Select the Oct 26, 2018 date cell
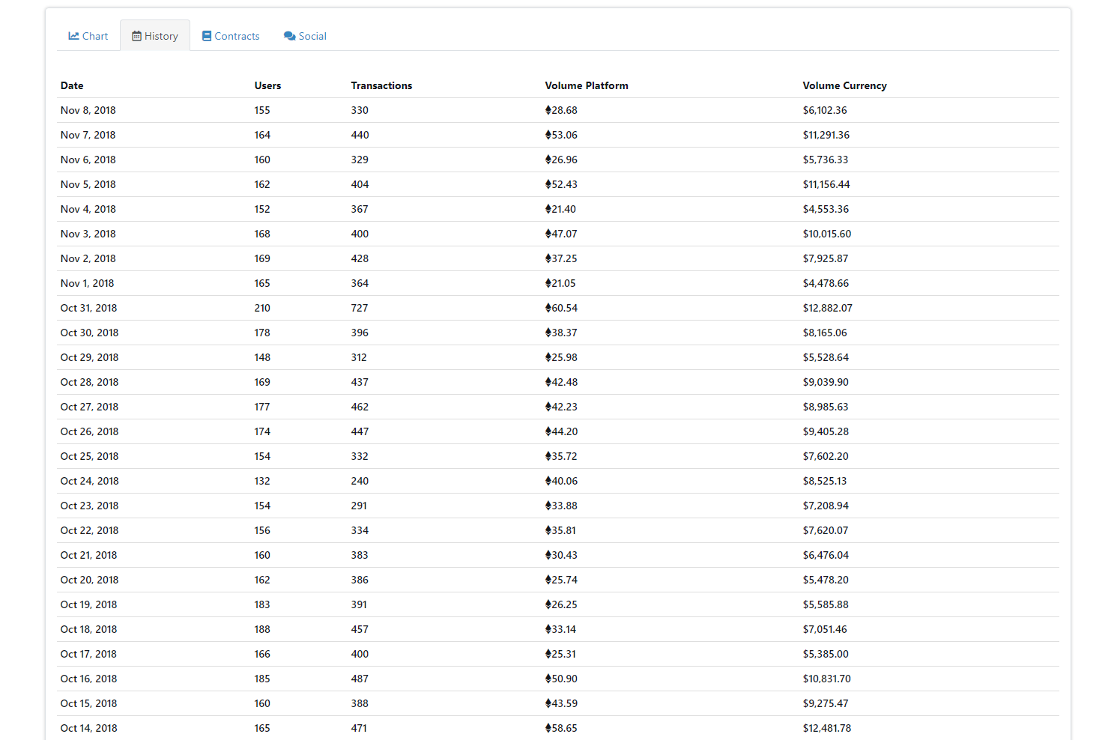Screen dimensions: 1120x740 (90, 431)
